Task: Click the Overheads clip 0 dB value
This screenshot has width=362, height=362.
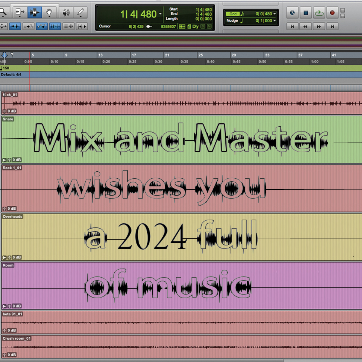Action: coord(17,257)
